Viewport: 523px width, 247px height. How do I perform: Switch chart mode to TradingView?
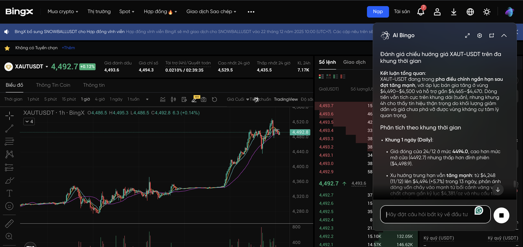[286, 99]
